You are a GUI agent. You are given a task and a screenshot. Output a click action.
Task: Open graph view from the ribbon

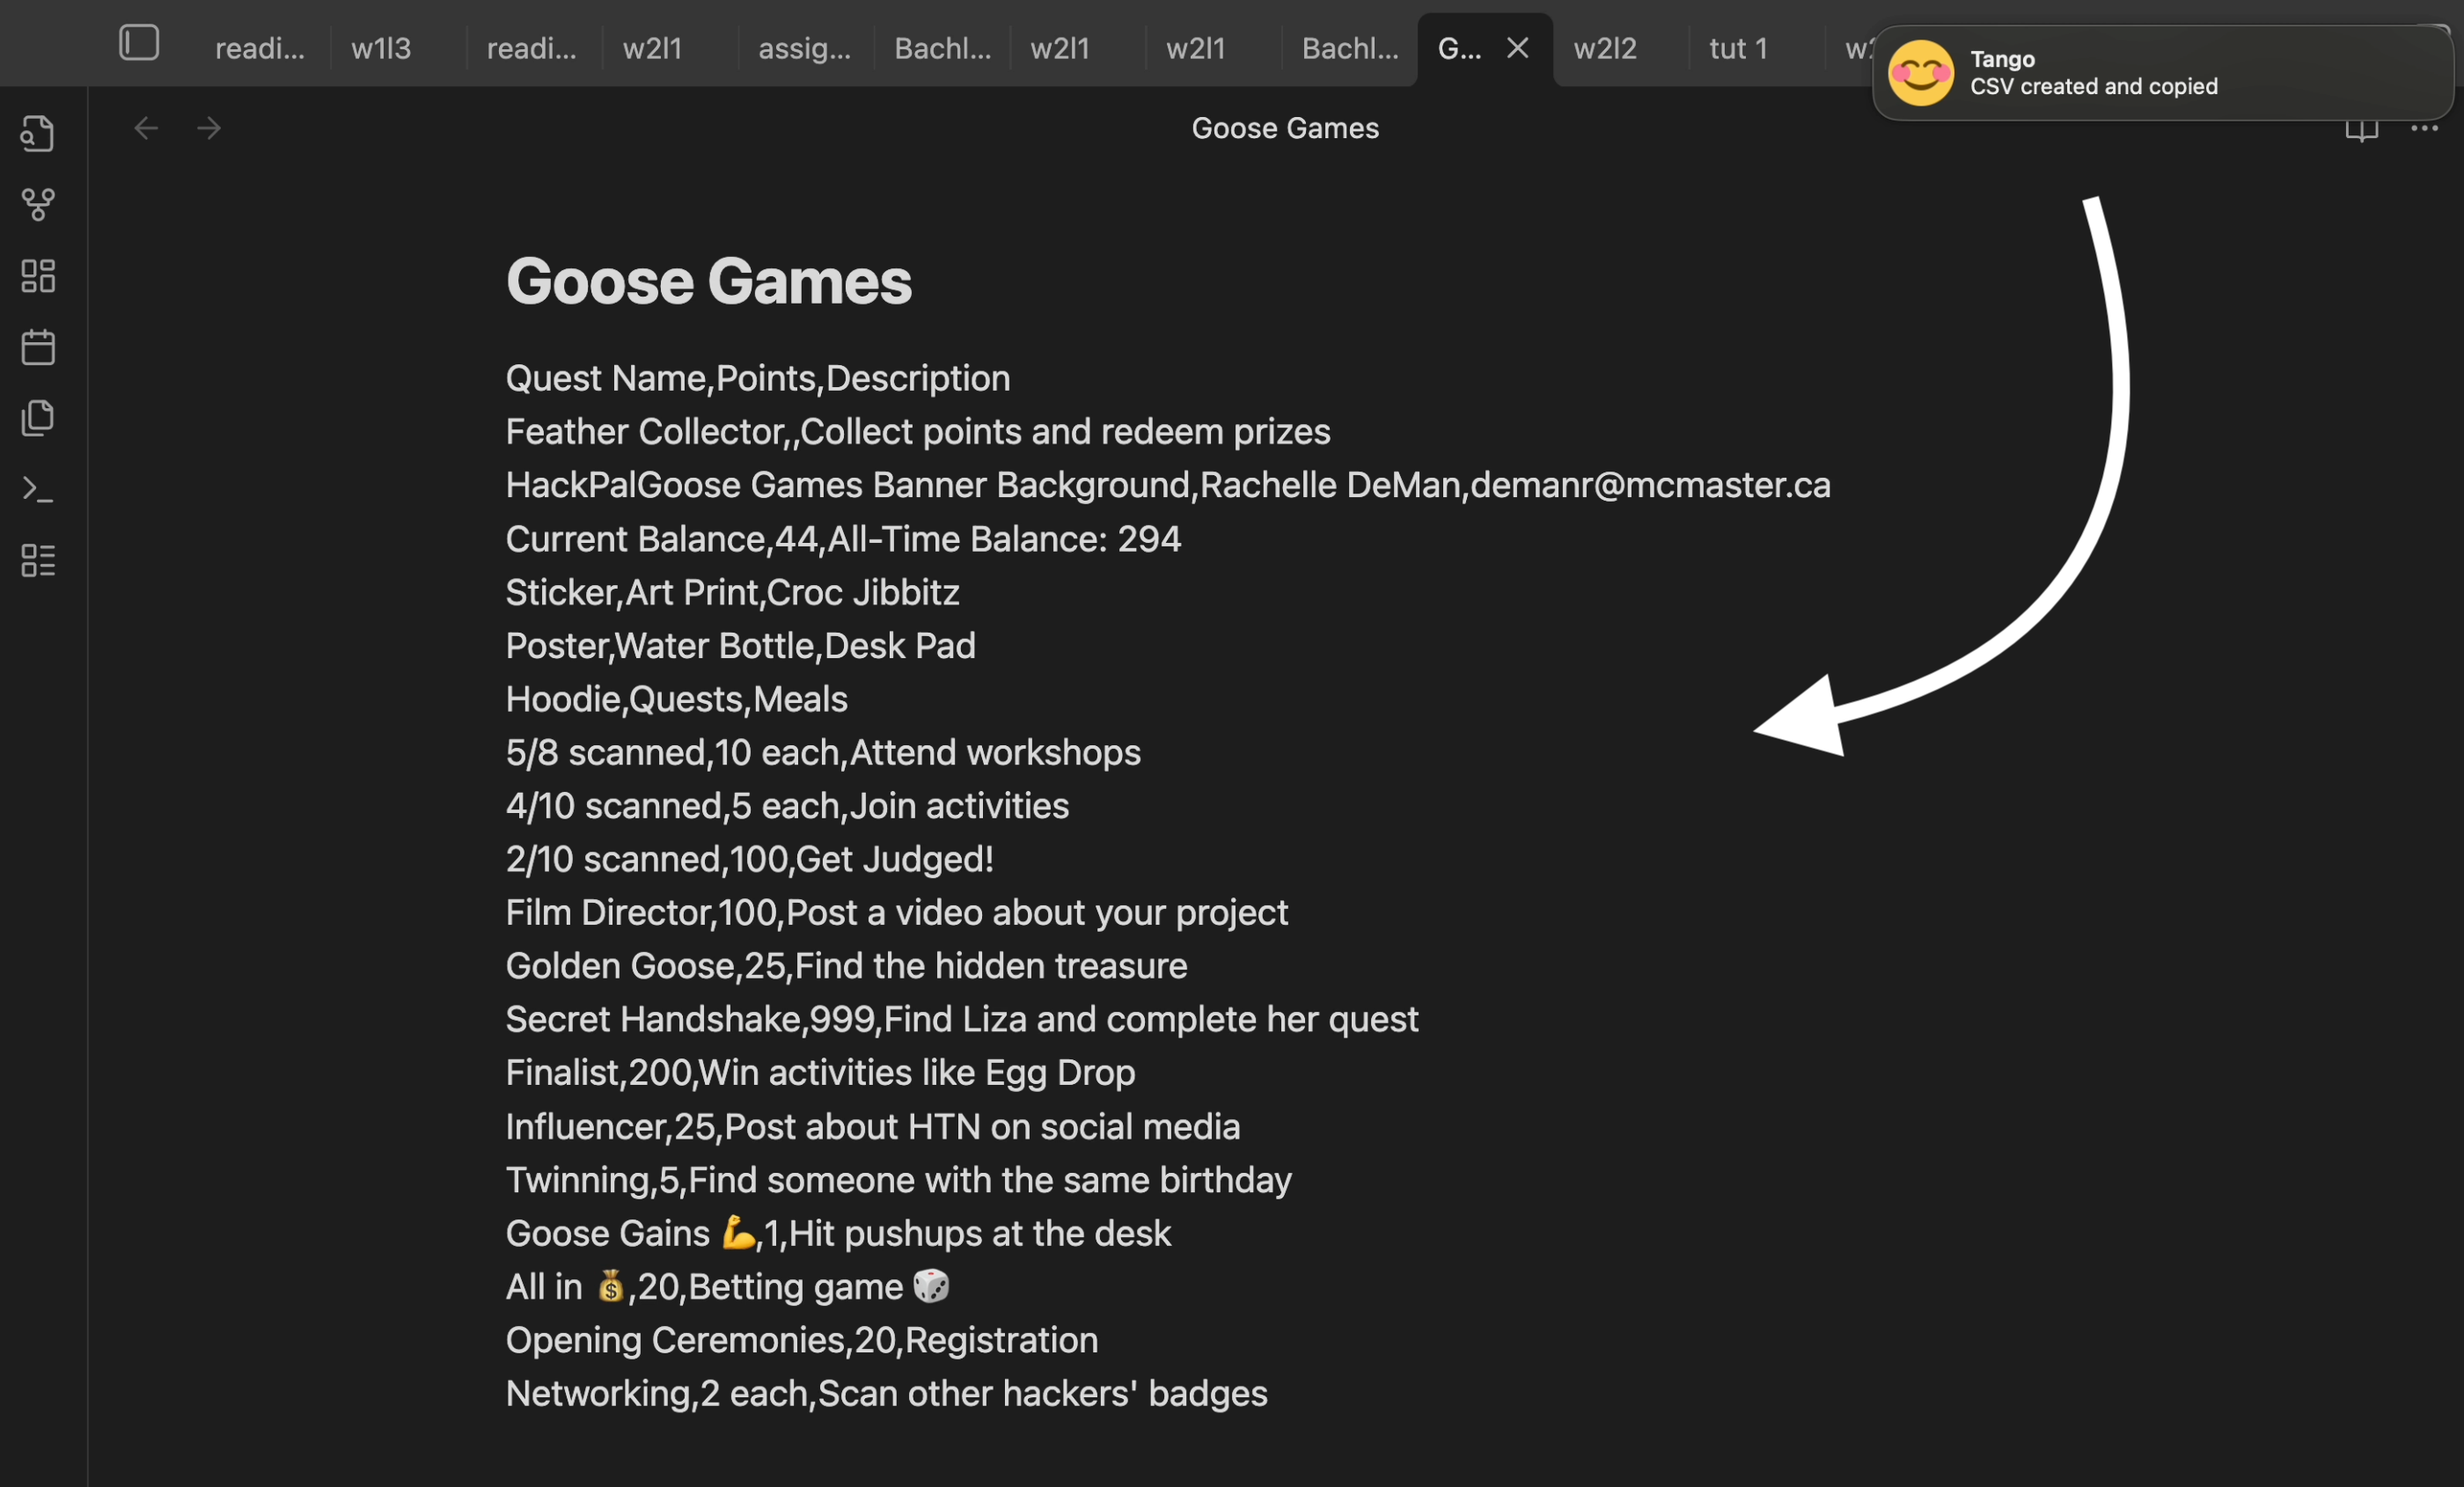click(38, 204)
